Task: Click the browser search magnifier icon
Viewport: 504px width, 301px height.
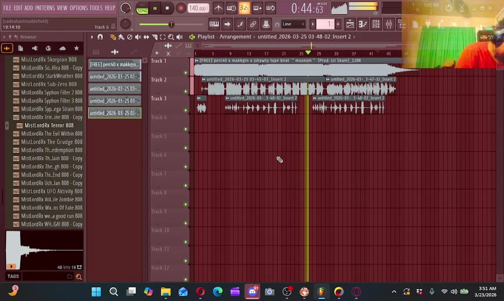Action: pyautogui.click(x=78, y=276)
